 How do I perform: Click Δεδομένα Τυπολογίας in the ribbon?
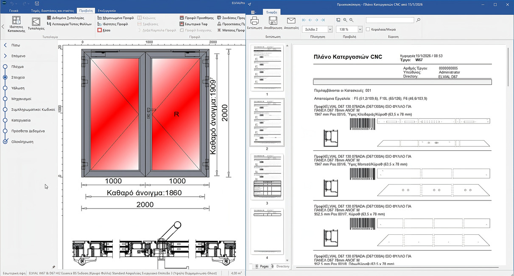coord(65,18)
